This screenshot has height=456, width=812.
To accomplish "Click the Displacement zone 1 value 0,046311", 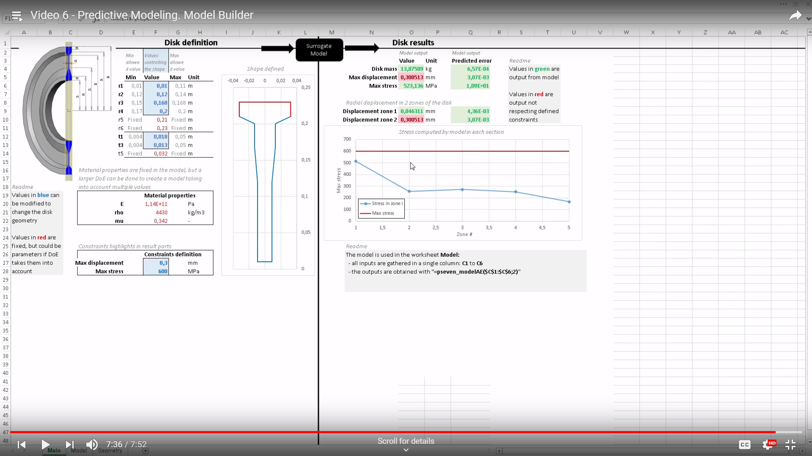I will coord(411,111).
